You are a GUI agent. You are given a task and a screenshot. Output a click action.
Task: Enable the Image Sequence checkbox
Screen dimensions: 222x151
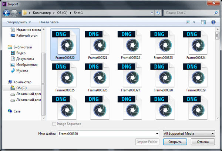click(54, 124)
